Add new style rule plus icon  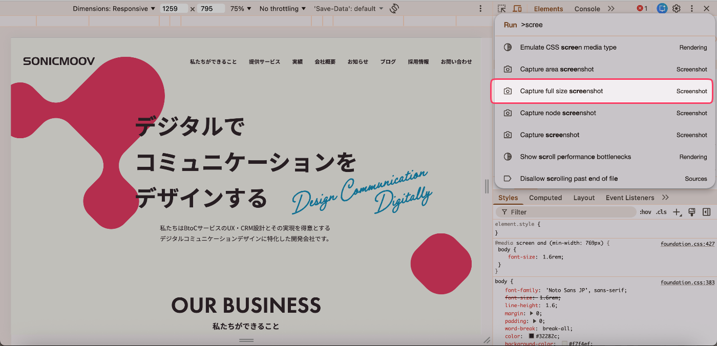click(677, 212)
